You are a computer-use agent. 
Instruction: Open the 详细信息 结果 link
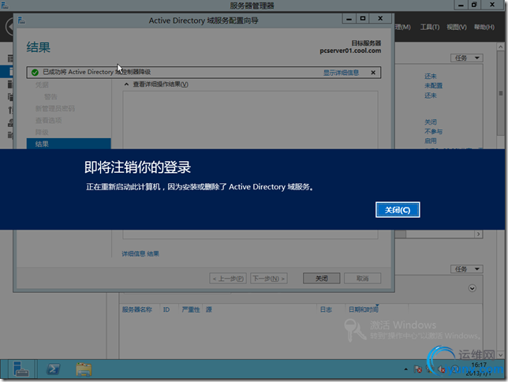coord(140,253)
